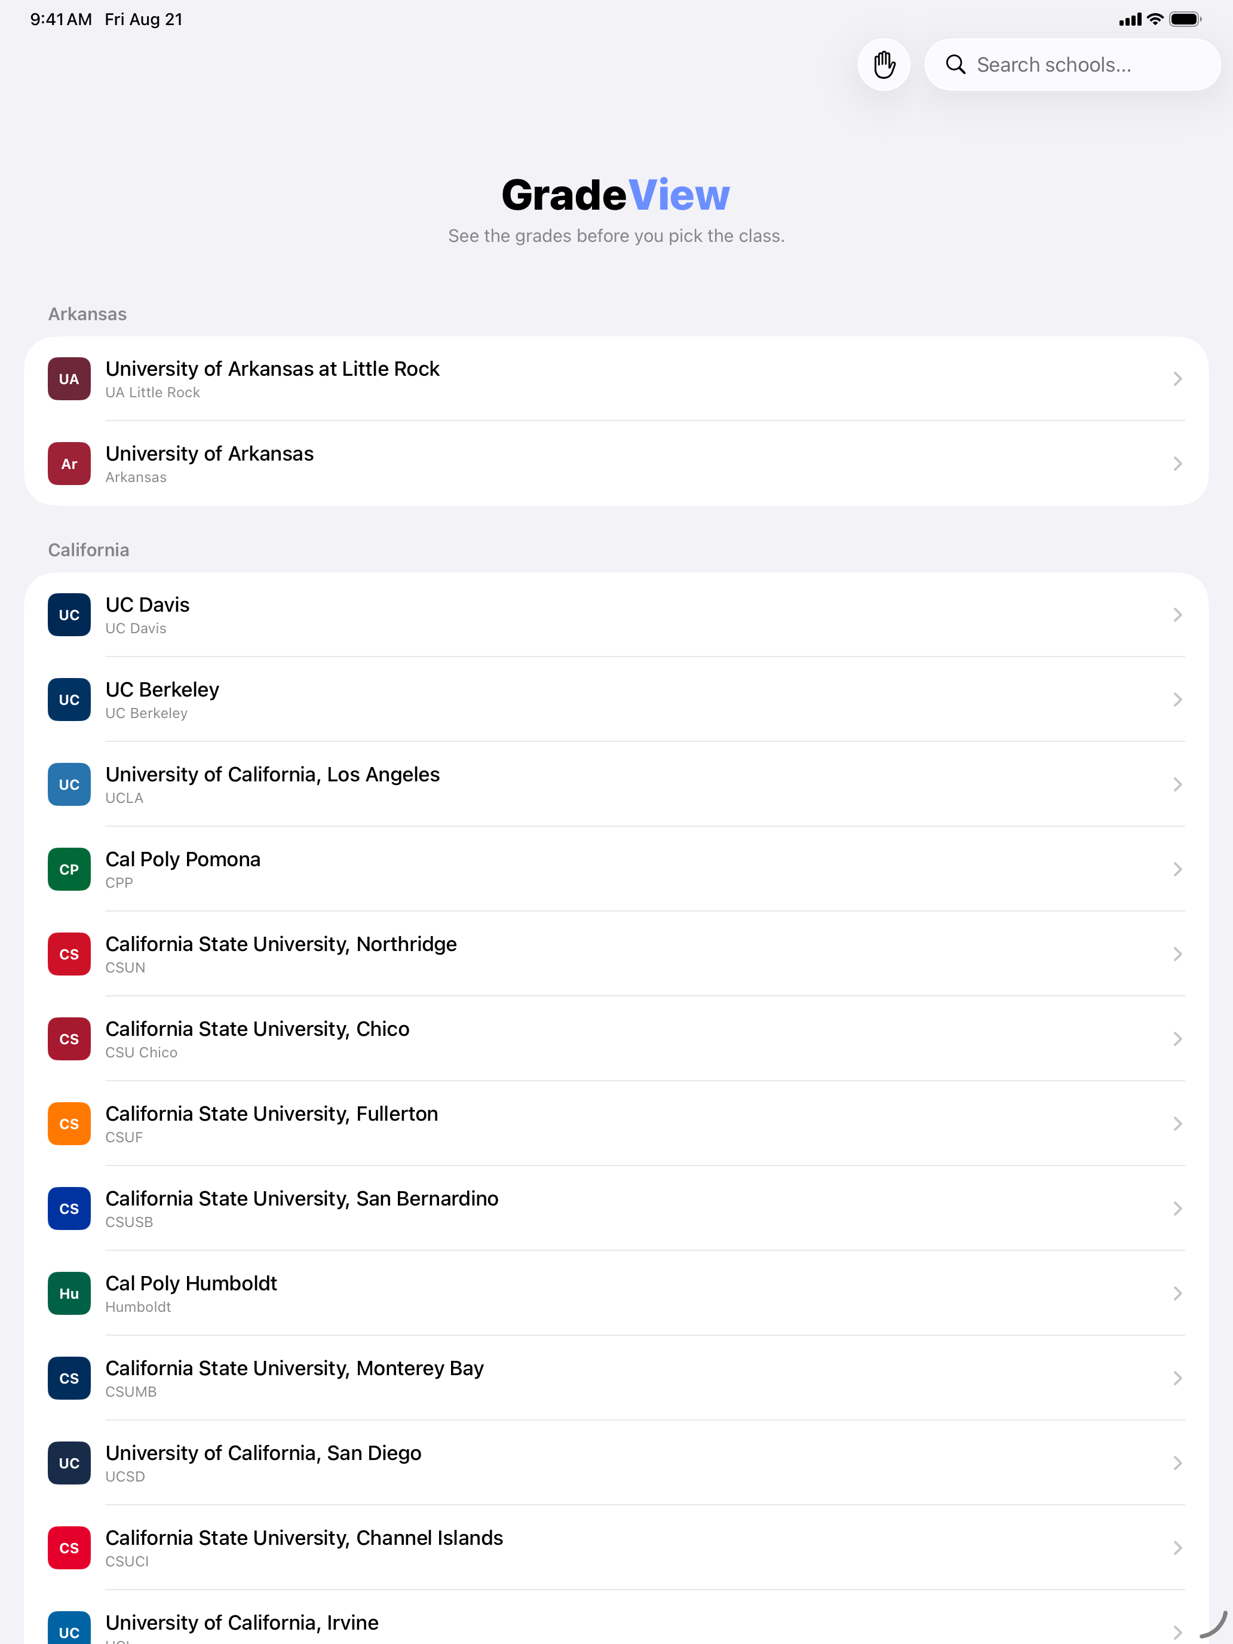Click the Search schools input field
Viewport: 1233px width, 1644px height.
(1072, 65)
